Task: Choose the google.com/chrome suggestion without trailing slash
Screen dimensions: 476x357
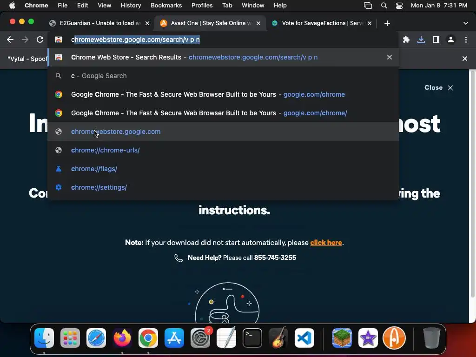Action: [x=223, y=94]
